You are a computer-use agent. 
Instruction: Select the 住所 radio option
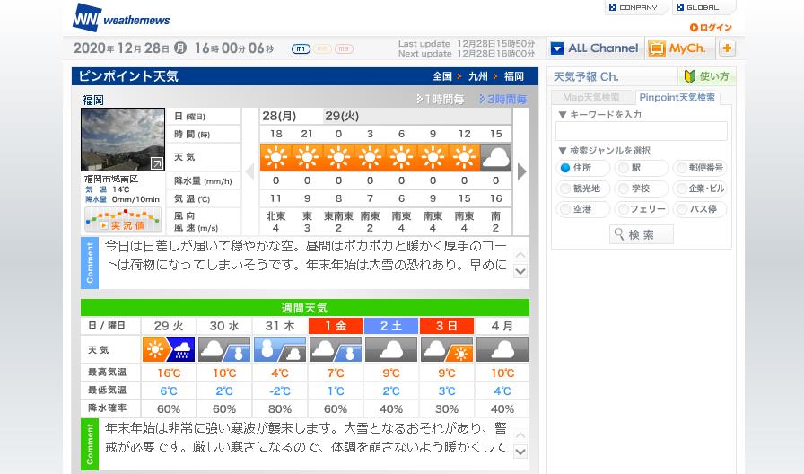583,168
